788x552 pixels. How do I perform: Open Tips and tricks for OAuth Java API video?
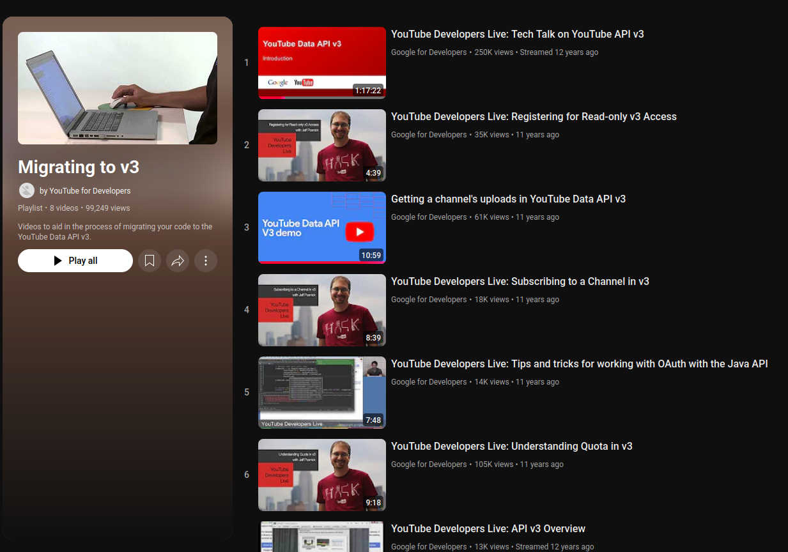(580, 364)
